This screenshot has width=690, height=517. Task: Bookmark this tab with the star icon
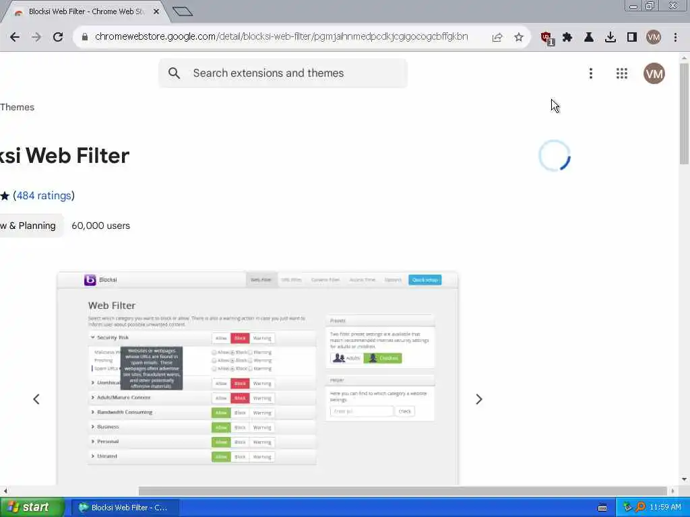pos(519,37)
